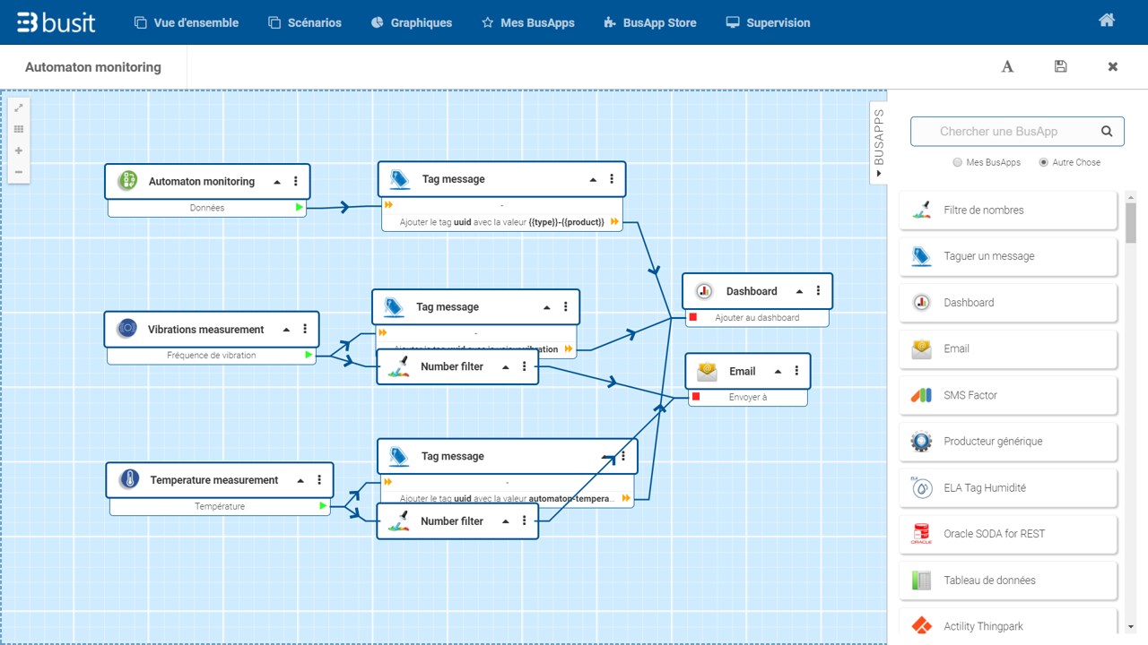Click the Oracle SODA for REST icon

point(921,534)
